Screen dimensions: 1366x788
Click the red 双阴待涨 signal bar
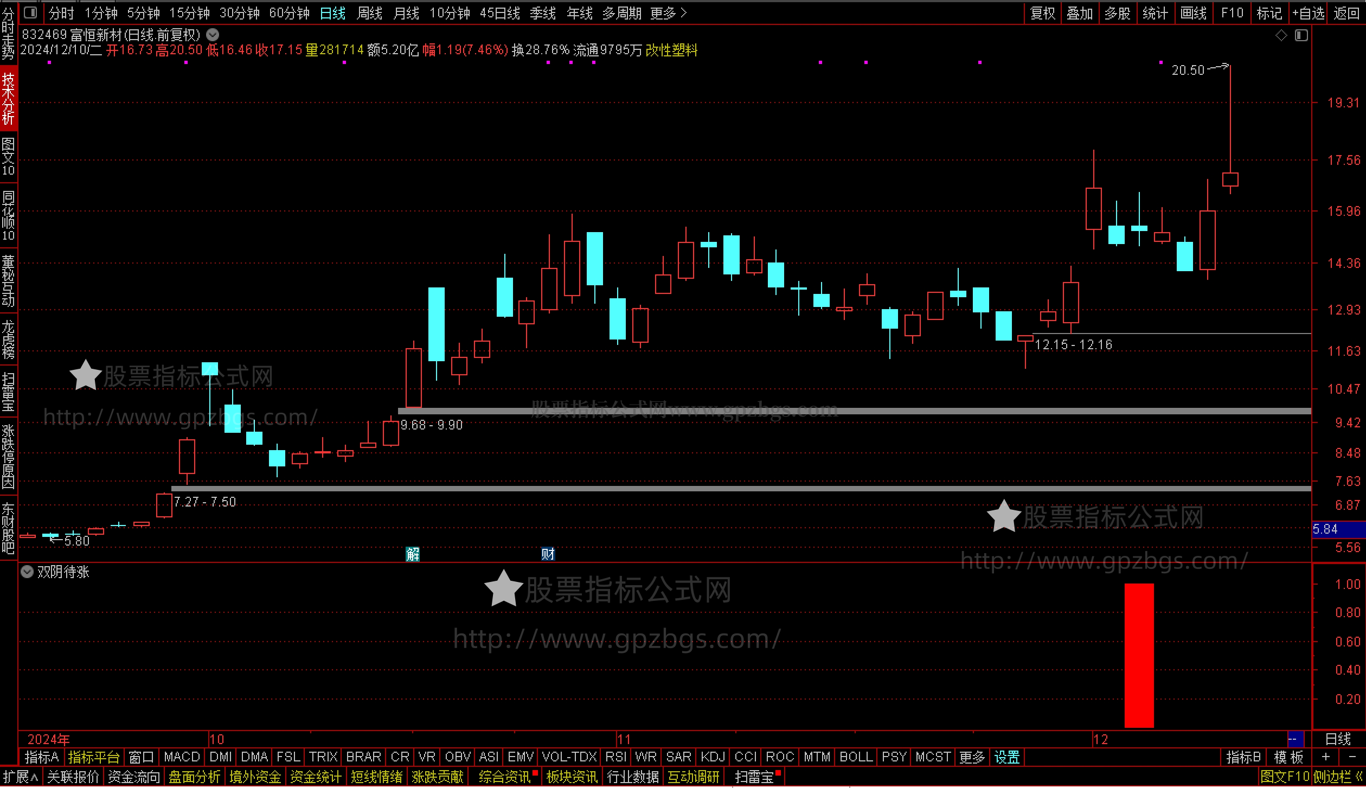pos(1139,655)
